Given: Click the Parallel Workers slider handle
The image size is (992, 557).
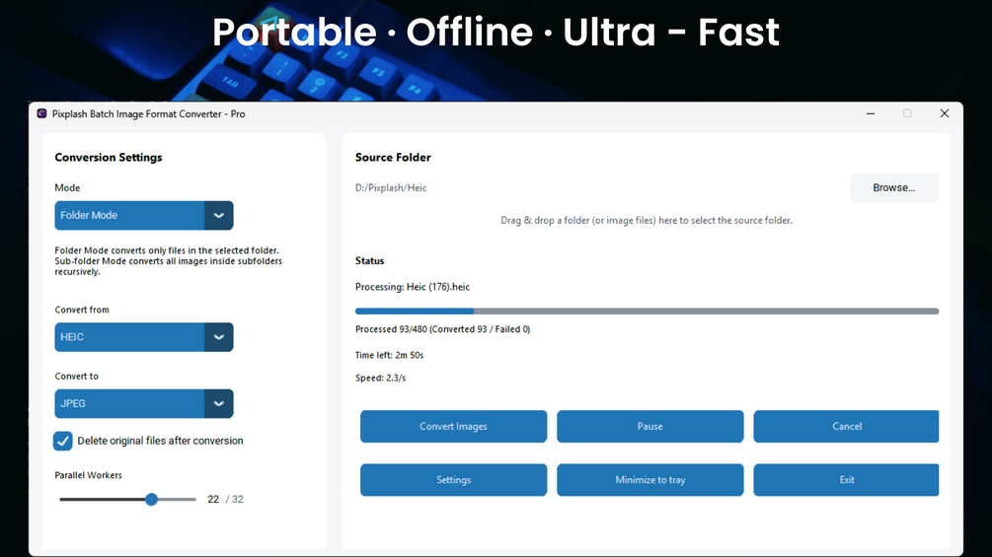Looking at the screenshot, I should pyautogui.click(x=151, y=500).
